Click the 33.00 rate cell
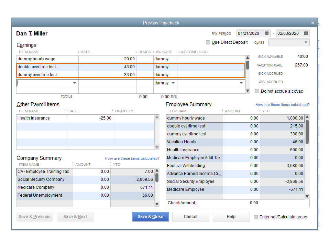Viewport: 330px width, 248px height. (x=107, y=74)
